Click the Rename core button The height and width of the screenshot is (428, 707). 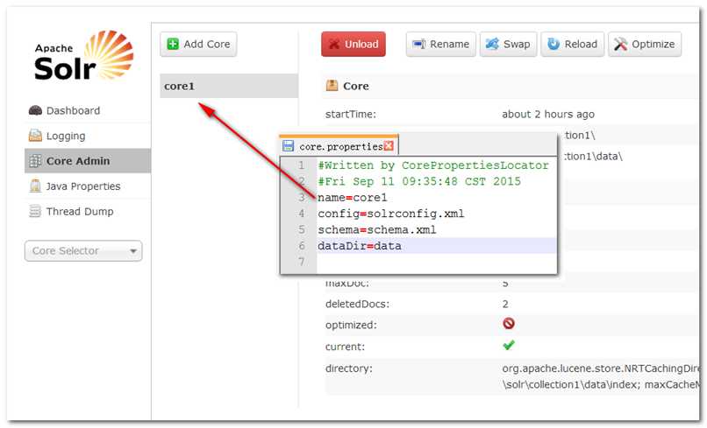pyautogui.click(x=441, y=44)
